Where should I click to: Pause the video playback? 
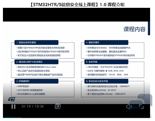(x=13, y=107)
